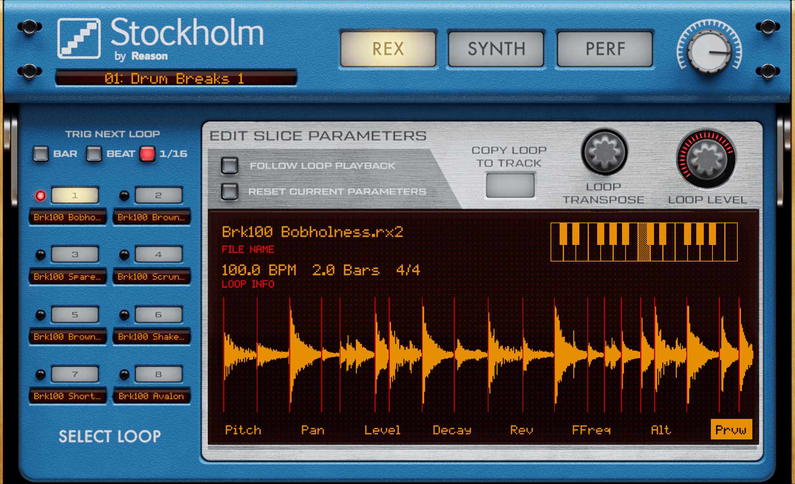The image size is (795, 484).
Task: Click the mini keyboard display
Action: click(x=644, y=242)
